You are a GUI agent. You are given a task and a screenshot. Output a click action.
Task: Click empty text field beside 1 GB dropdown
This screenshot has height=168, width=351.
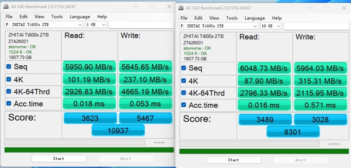click(x=141, y=25)
